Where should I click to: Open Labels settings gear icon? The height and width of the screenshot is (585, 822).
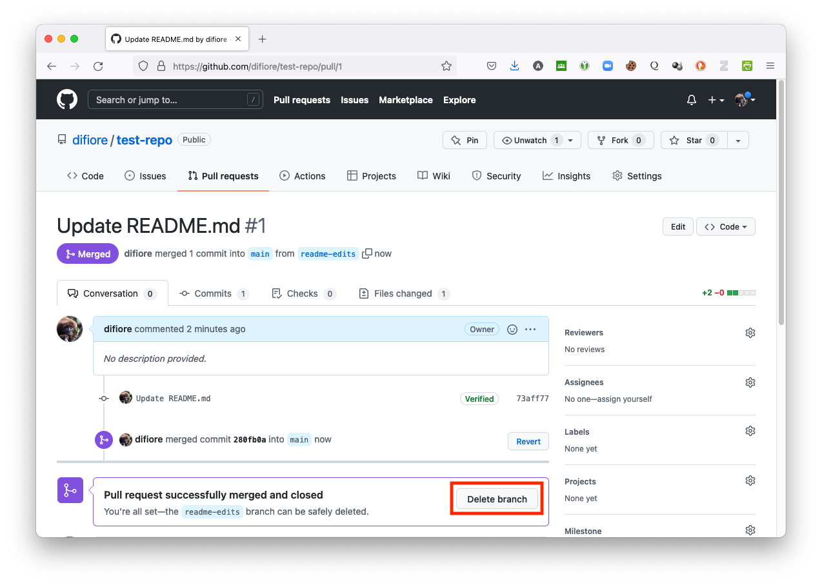pyautogui.click(x=750, y=431)
